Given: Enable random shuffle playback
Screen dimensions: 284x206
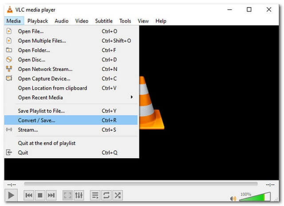Looking at the screenshot, I should click(117, 195).
